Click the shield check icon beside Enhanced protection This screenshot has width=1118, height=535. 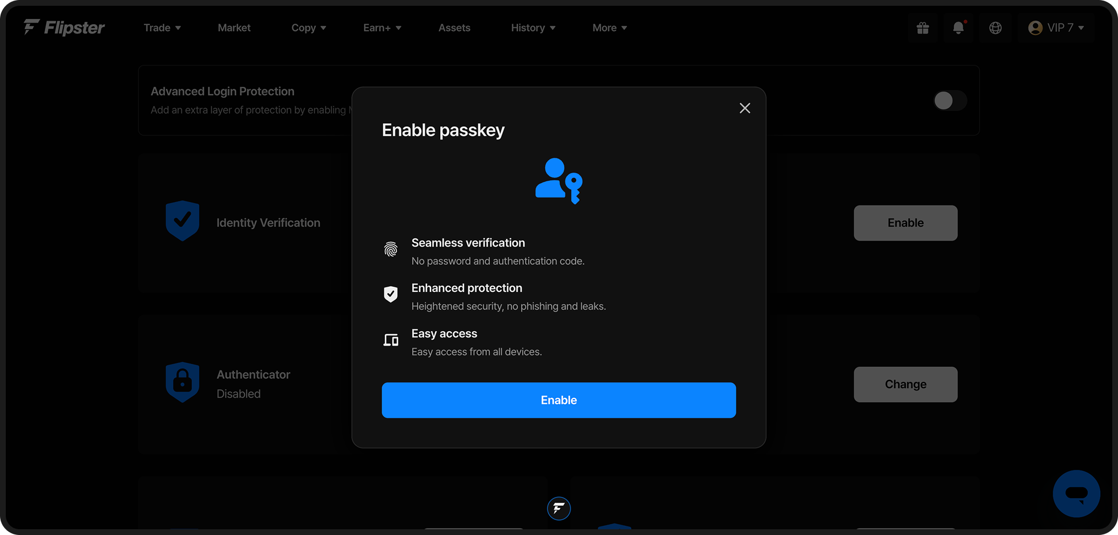[x=391, y=294]
